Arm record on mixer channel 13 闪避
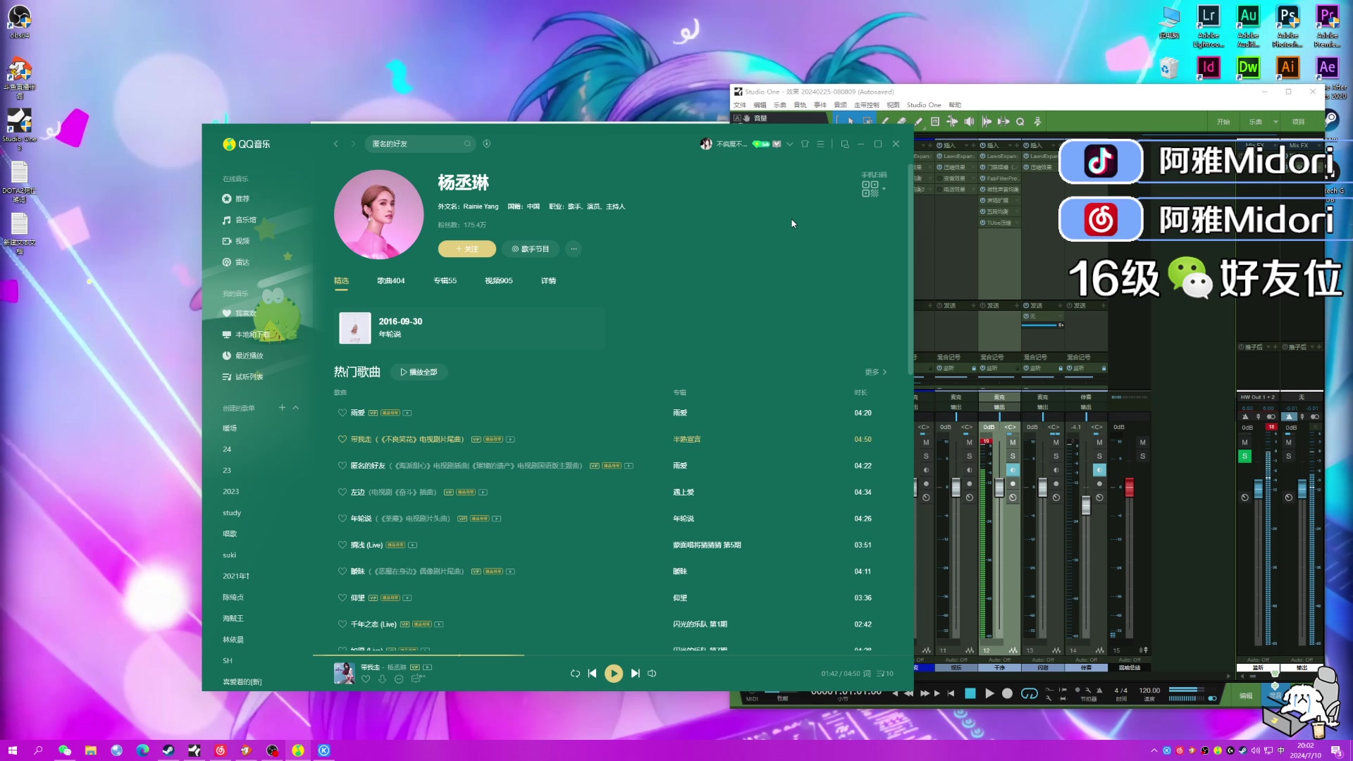1353x761 pixels. (1056, 484)
